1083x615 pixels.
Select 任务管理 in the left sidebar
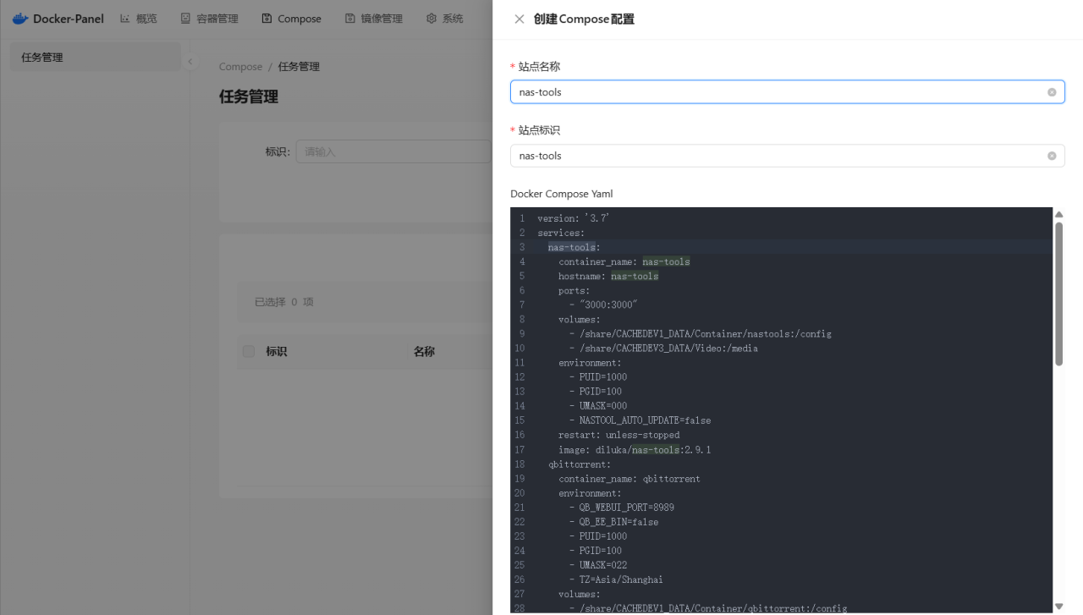click(x=96, y=58)
